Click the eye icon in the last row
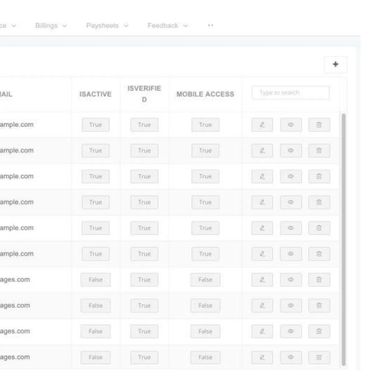This screenshot has width=374, height=387. [290, 357]
